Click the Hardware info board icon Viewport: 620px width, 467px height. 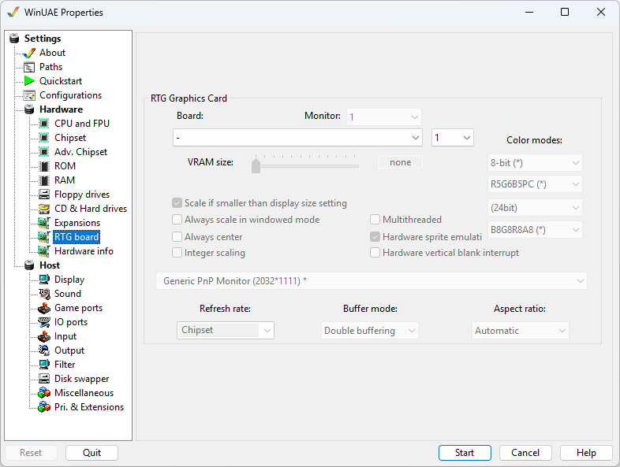click(x=44, y=251)
